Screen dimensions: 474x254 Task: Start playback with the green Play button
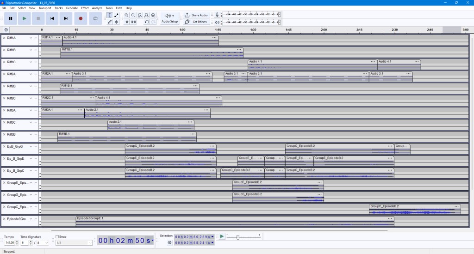coord(24,18)
